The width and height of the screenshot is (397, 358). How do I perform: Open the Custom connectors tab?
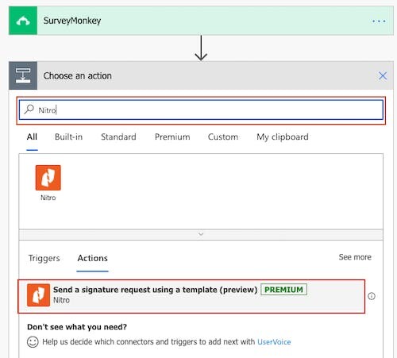coord(223,137)
